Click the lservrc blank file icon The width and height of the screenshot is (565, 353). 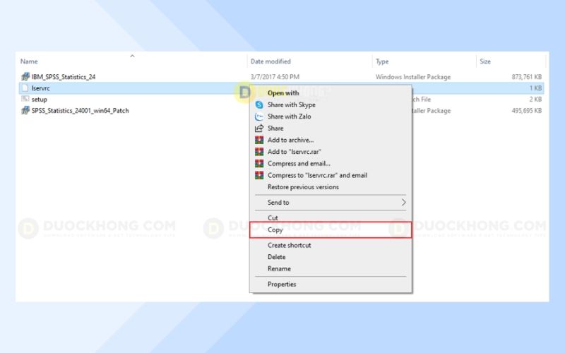point(25,88)
